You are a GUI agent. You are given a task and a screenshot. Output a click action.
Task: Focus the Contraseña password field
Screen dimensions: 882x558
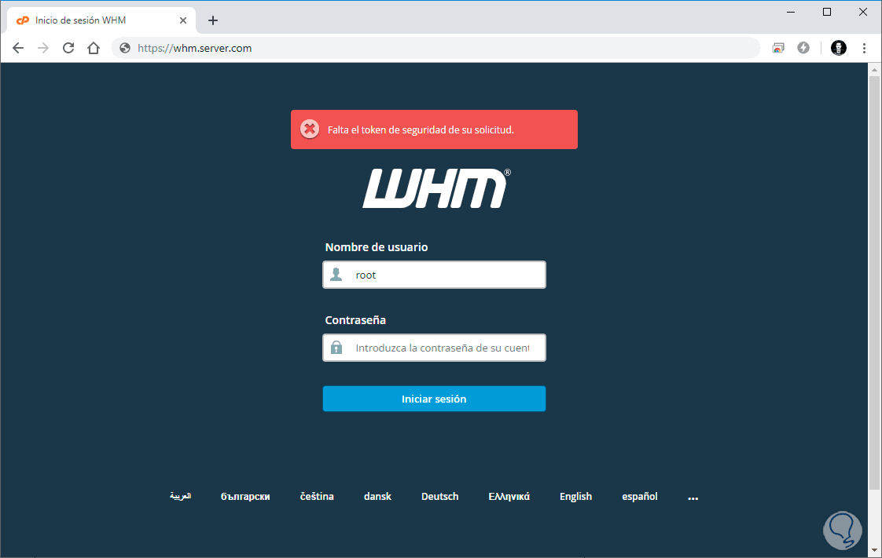434,348
